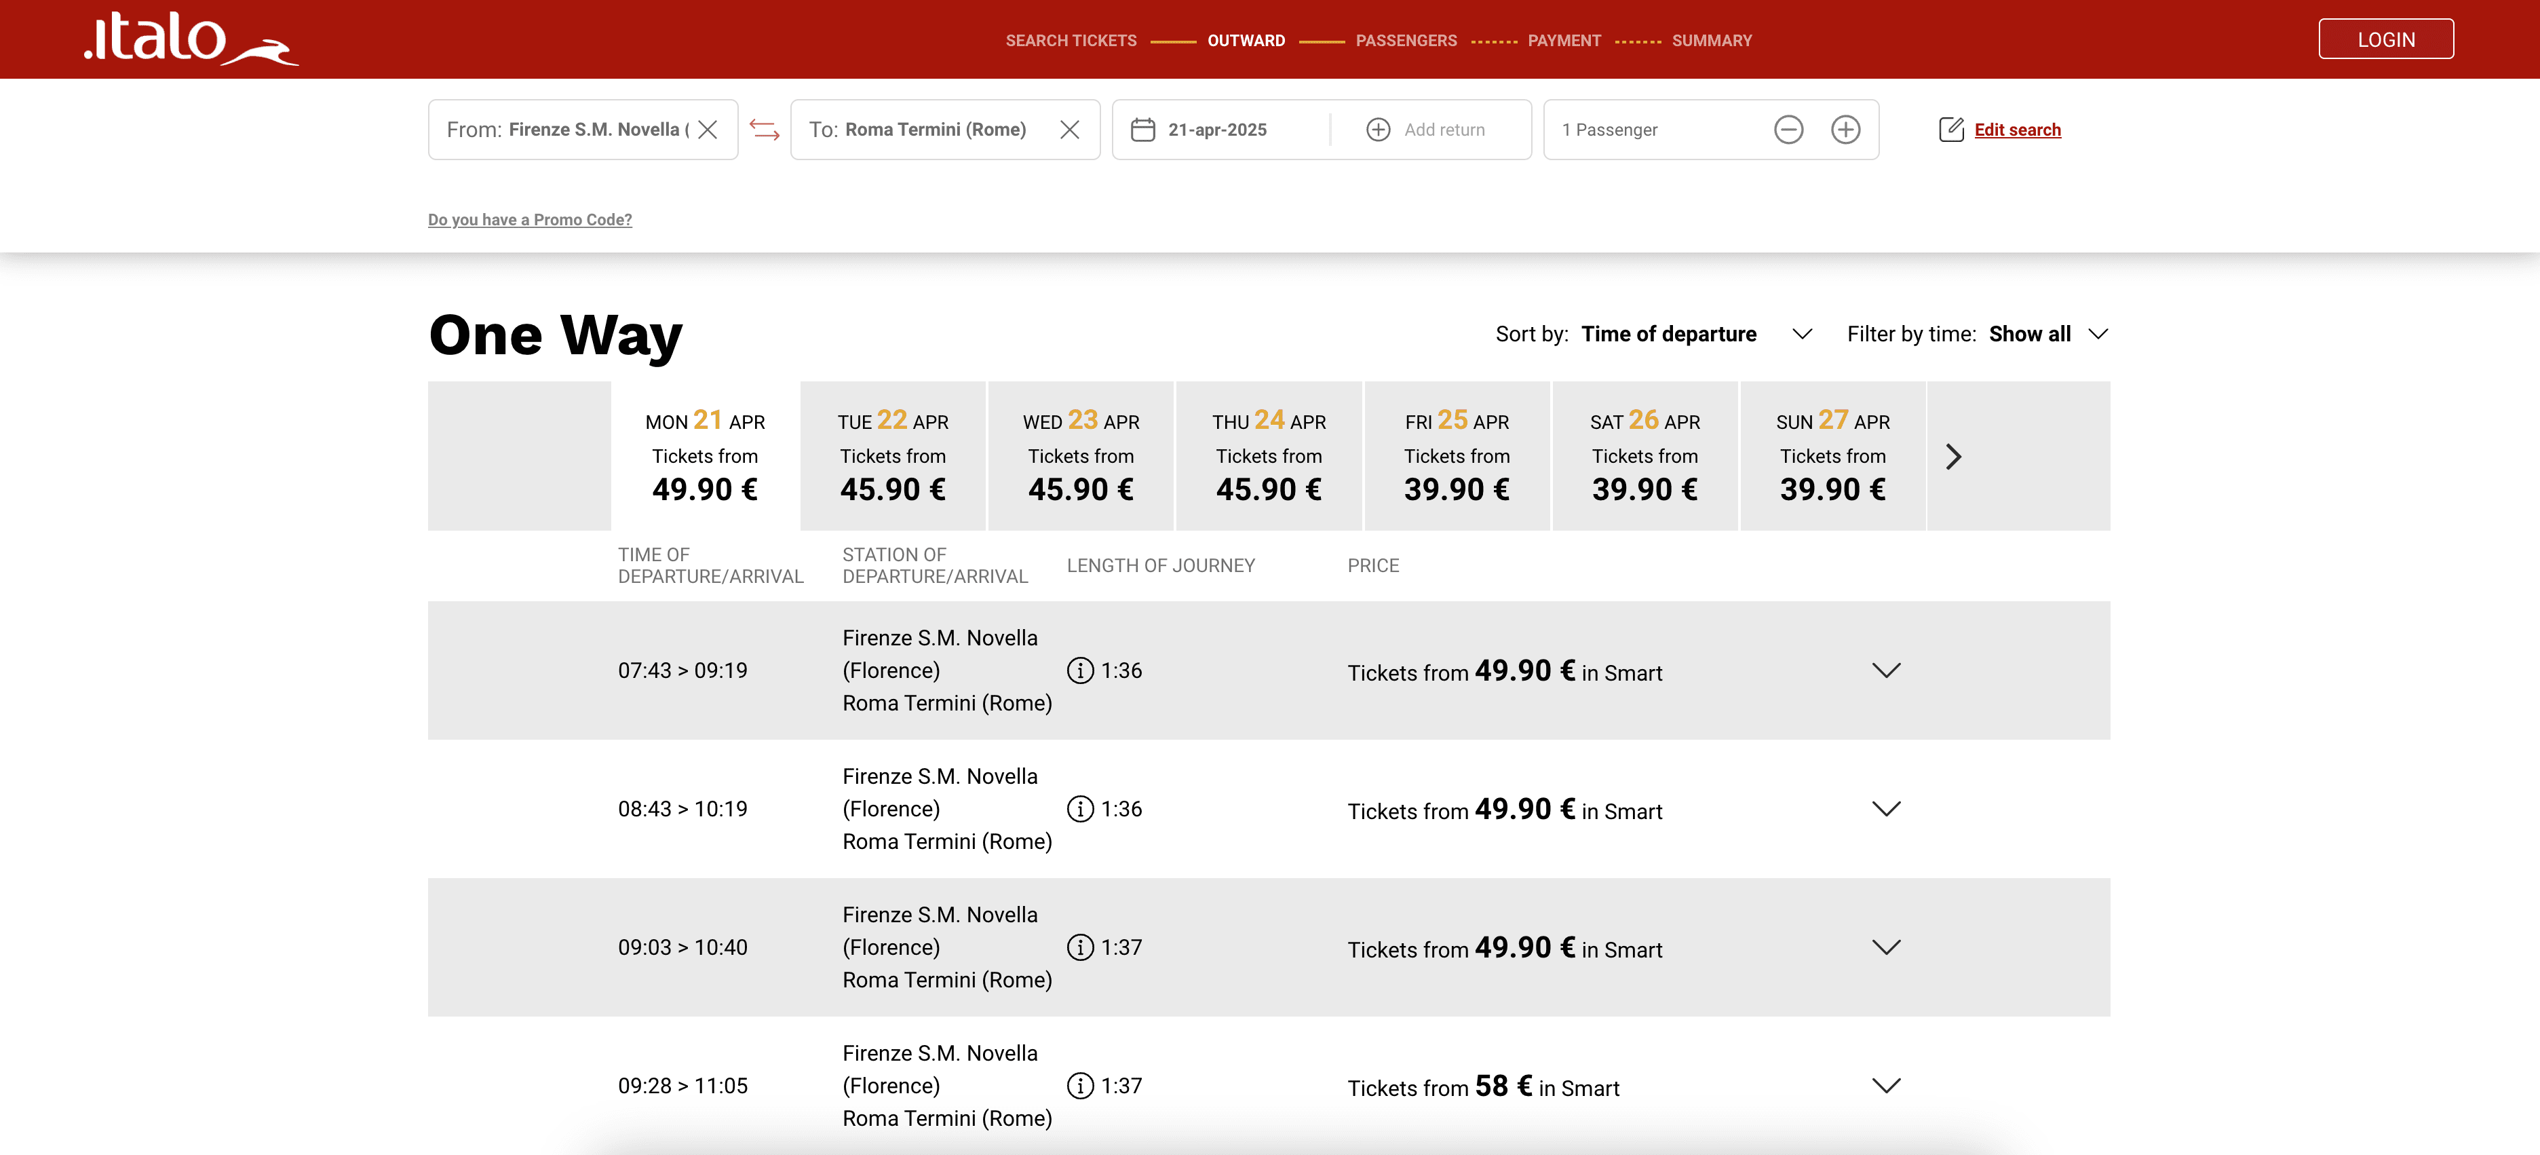This screenshot has width=2540, height=1155.
Task: Go to the SEARCH TICKETS step
Action: [1071, 41]
